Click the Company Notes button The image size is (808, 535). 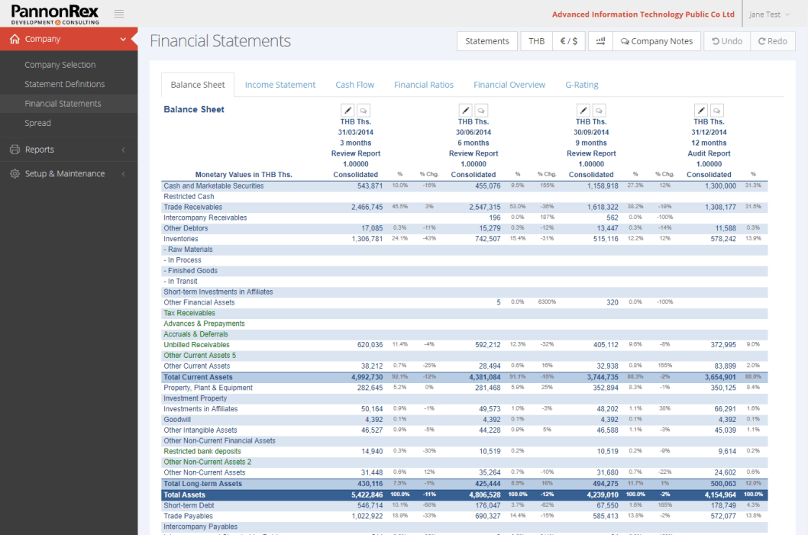click(x=657, y=41)
